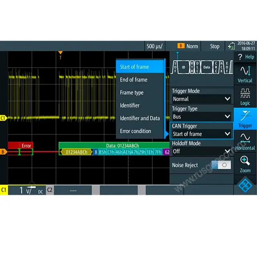Screen dimensions: 257x257
Task: Open the Horizontal settings icon
Action: click(x=245, y=142)
